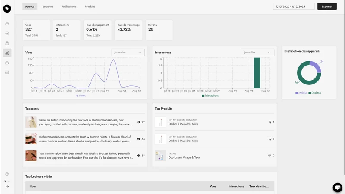Click the date range field

click(x=294, y=6)
